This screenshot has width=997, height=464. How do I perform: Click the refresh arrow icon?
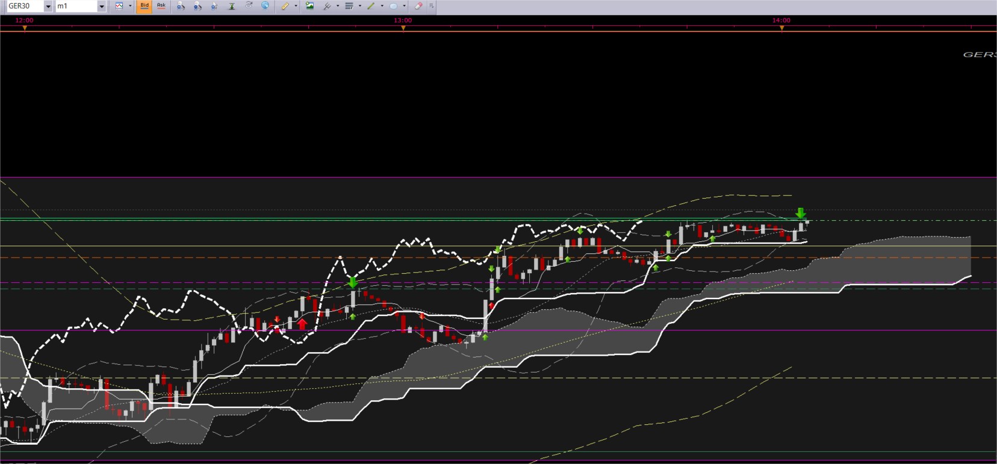pyautogui.click(x=248, y=6)
